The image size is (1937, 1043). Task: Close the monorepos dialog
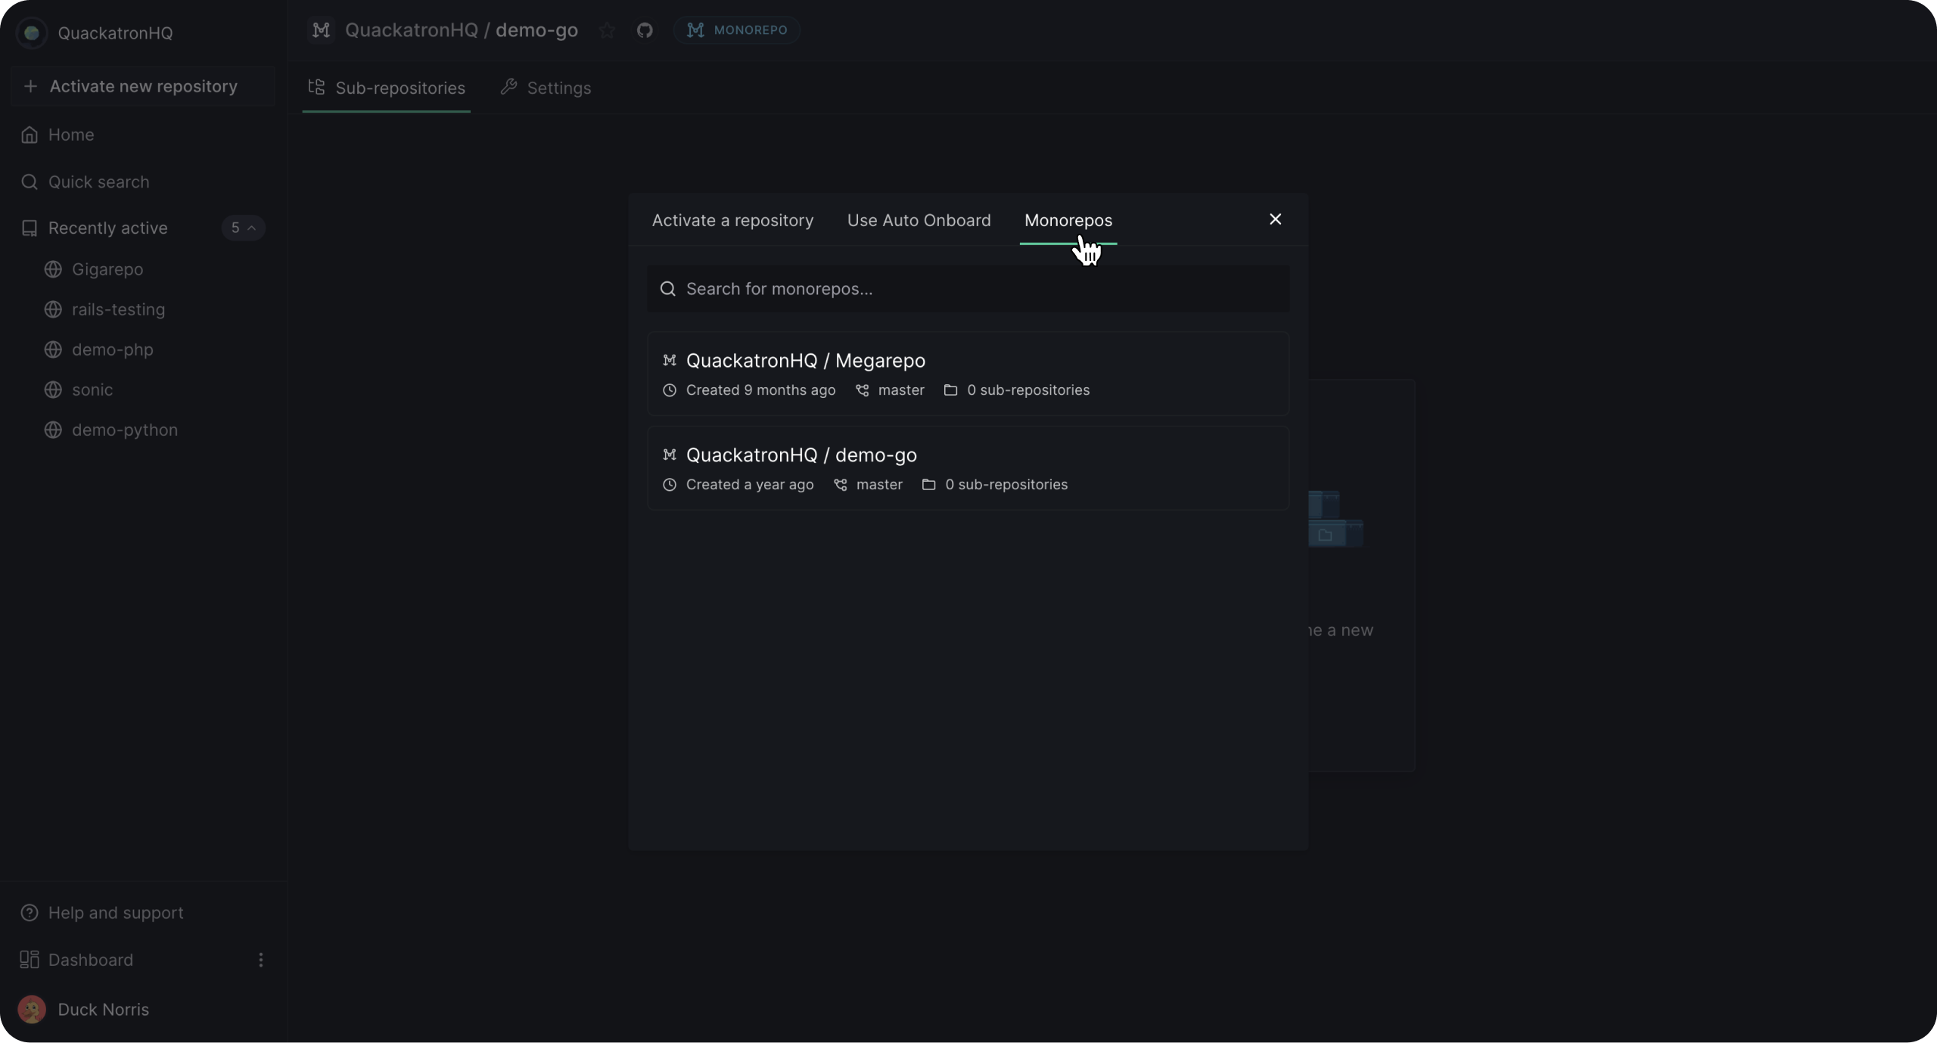(1275, 219)
